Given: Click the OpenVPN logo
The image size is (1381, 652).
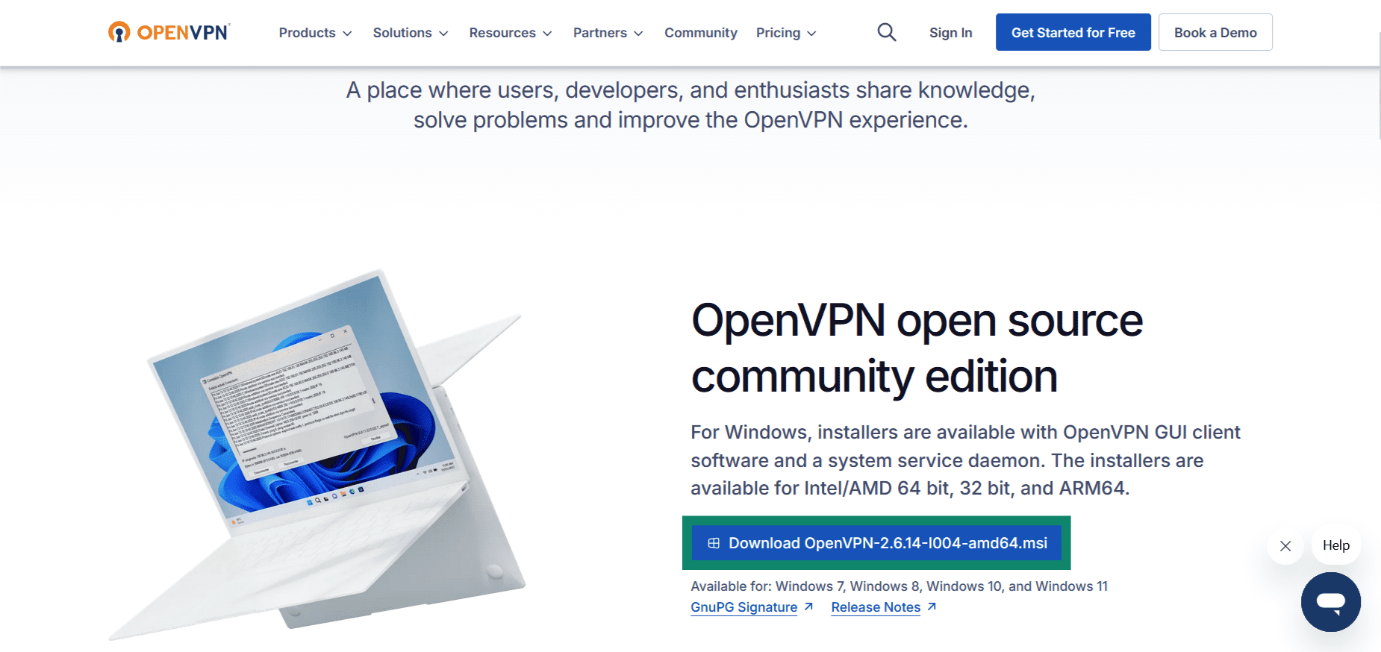Looking at the screenshot, I should (x=169, y=32).
